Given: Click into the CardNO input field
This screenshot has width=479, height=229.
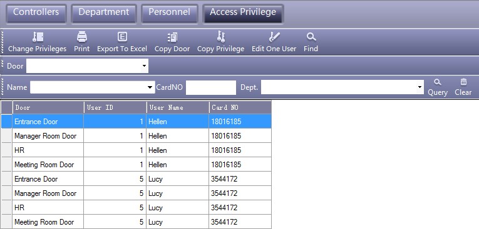Looking at the screenshot, I should point(211,87).
